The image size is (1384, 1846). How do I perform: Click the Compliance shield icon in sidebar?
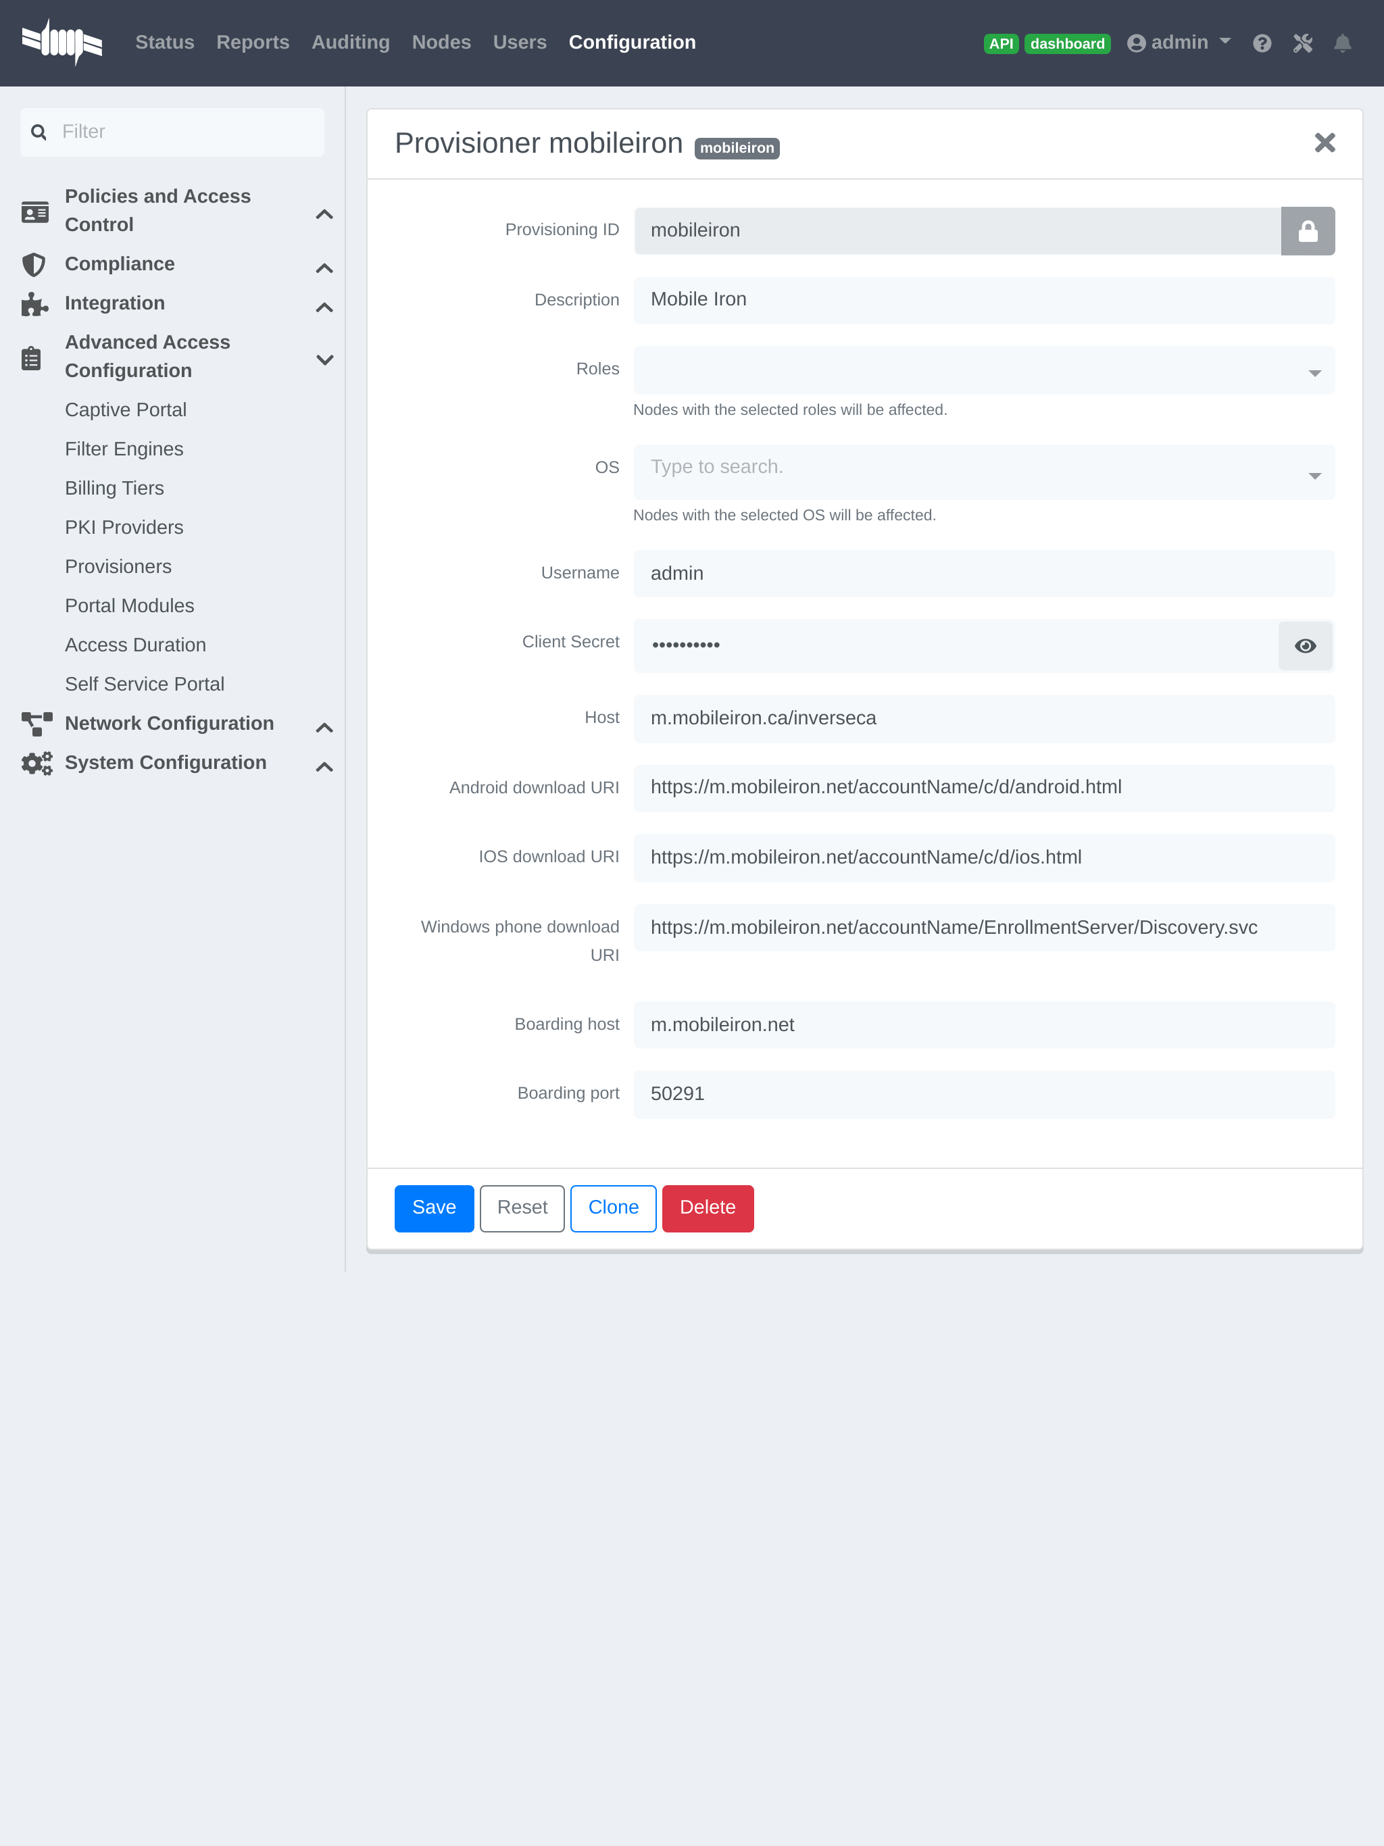pyautogui.click(x=34, y=265)
